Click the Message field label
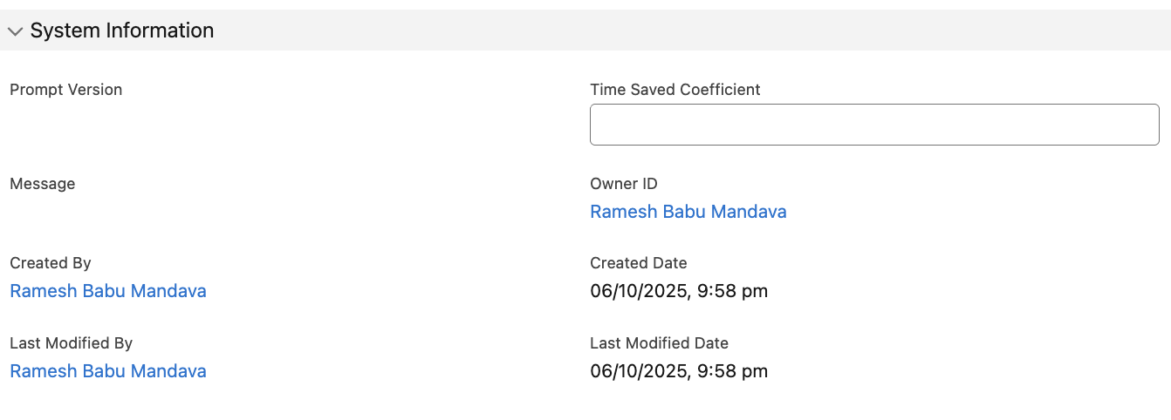The height and width of the screenshot is (420, 1171). click(x=42, y=184)
